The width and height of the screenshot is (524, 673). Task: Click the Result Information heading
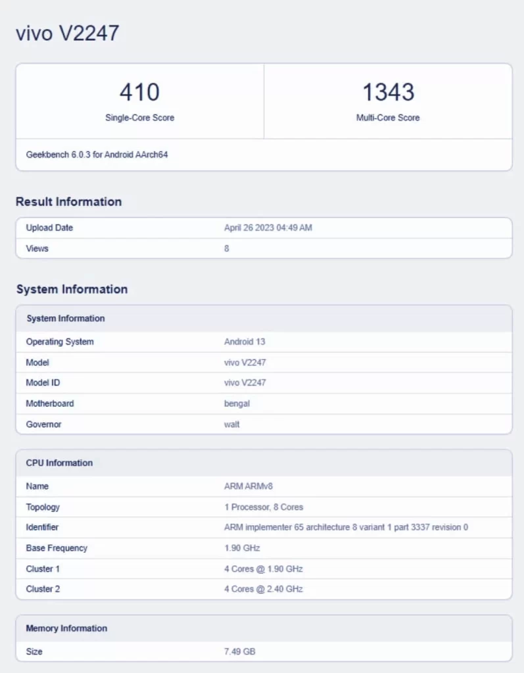pos(69,202)
